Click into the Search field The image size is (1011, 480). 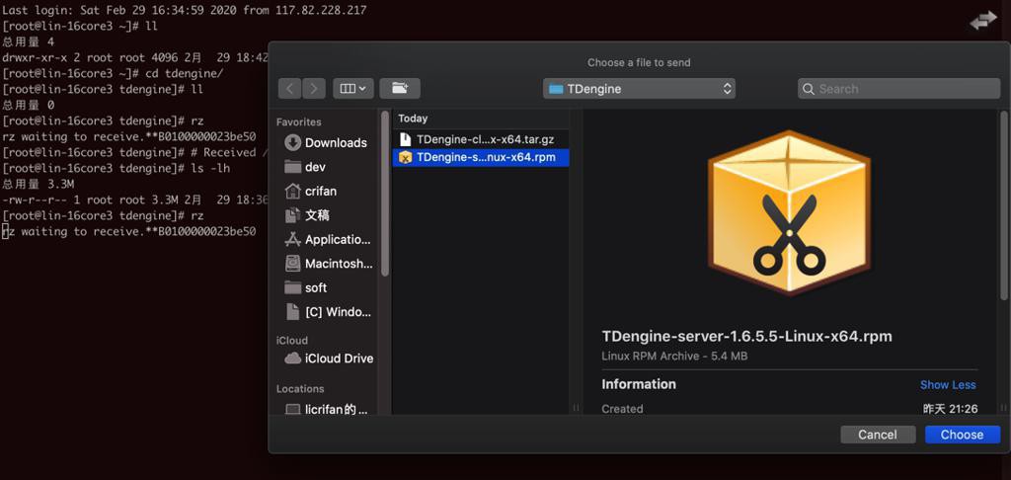898,88
